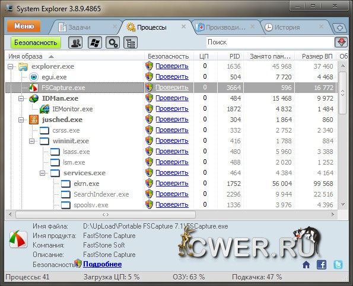Click the horizontal scrollbar thumb
Screen dimensions: 353x286
coord(106,215)
